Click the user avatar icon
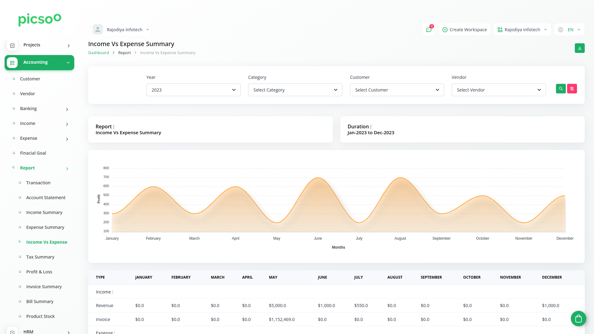Screen dimensions: 594x334 pyautogui.click(x=98, y=30)
